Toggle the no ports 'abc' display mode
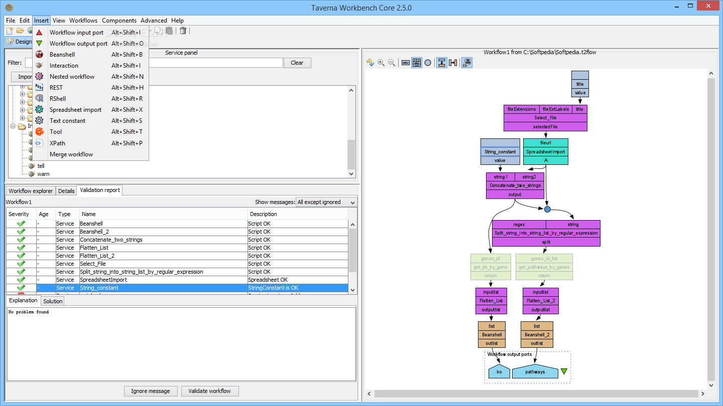723x406 pixels. [406, 63]
